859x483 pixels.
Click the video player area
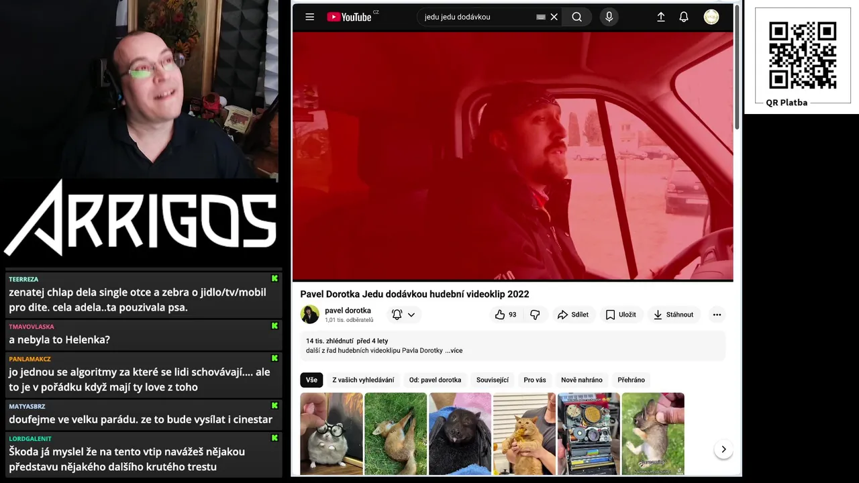pyautogui.click(x=513, y=156)
